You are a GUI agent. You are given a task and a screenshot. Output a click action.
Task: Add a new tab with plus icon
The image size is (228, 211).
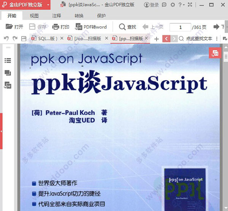point(157,39)
